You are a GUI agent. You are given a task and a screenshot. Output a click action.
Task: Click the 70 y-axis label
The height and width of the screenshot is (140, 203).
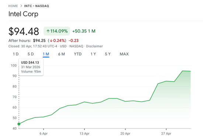[x=15, y=97]
